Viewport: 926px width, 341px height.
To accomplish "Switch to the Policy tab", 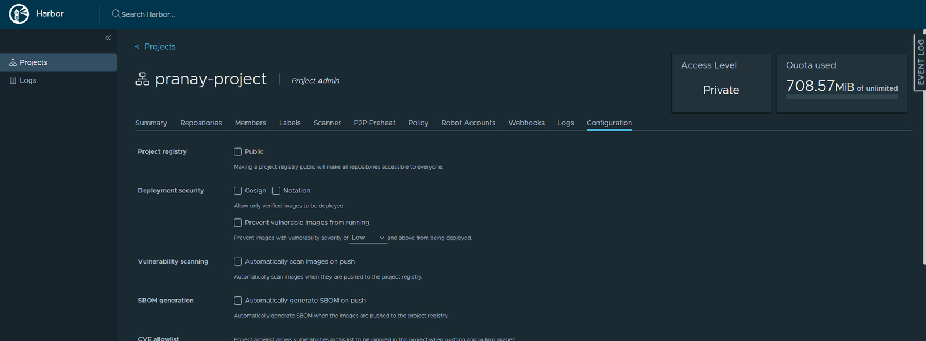I will (418, 123).
